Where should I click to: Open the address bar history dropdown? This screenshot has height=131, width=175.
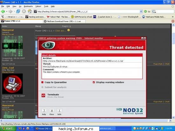tap(141, 11)
